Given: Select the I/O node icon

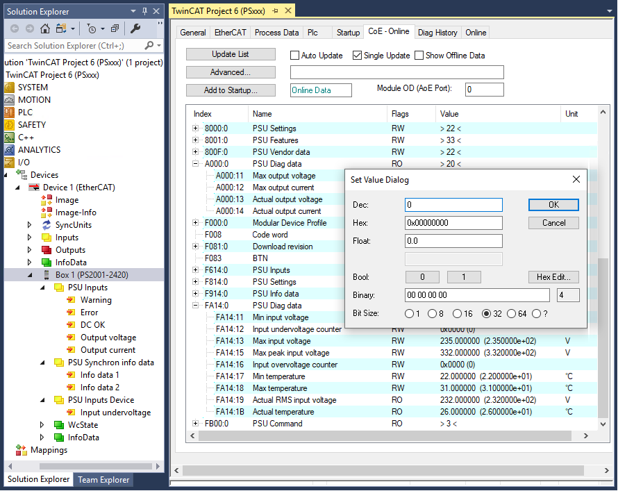Looking at the screenshot, I should [x=10, y=163].
